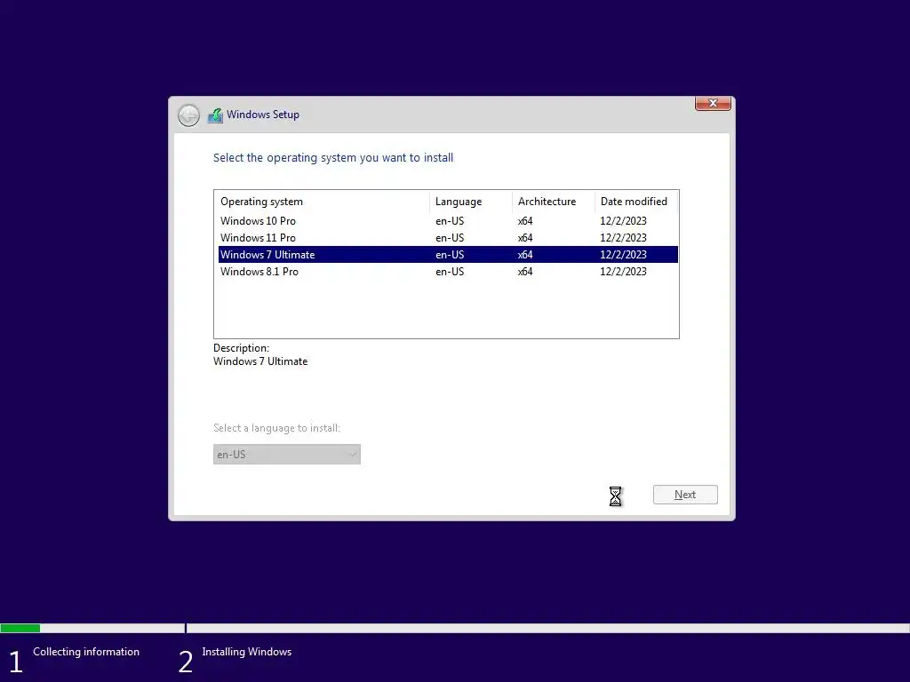Click the 12/2/2023 date of Windows 8.1 Pro
The width and height of the screenshot is (910, 682).
coord(623,272)
